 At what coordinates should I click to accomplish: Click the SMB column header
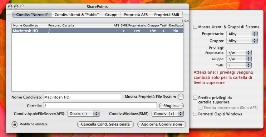[124, 26]
